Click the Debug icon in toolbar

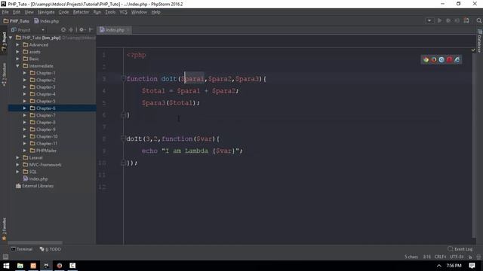click(x=448, y=20)
